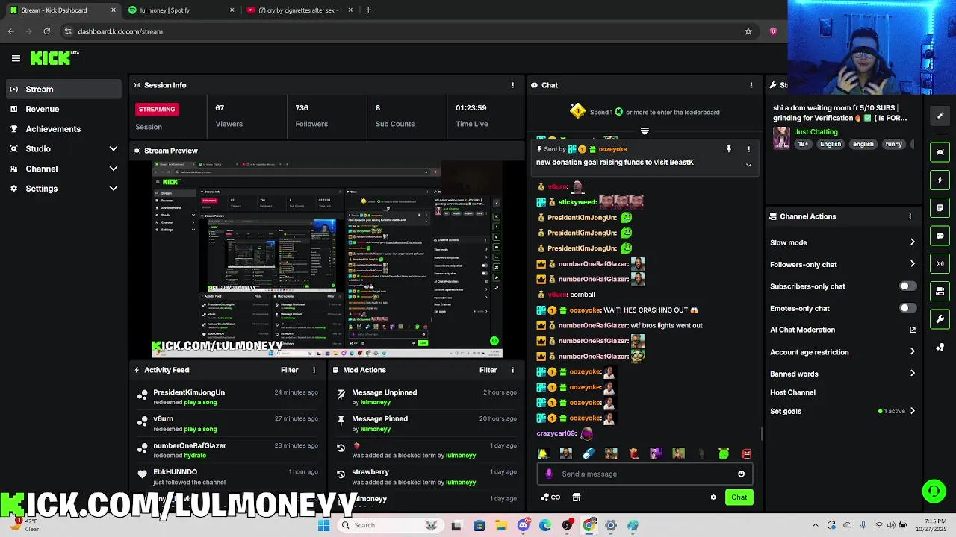Open Slow mode options arrow
This screenshot has width=956, height=537.
[x=912, y=242]
